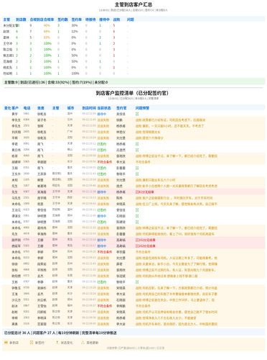Image resolution: width=267 pixels, height=360 pixels.
Task: Click 陈立恒 in the summary table
Action: click(8, 50)
